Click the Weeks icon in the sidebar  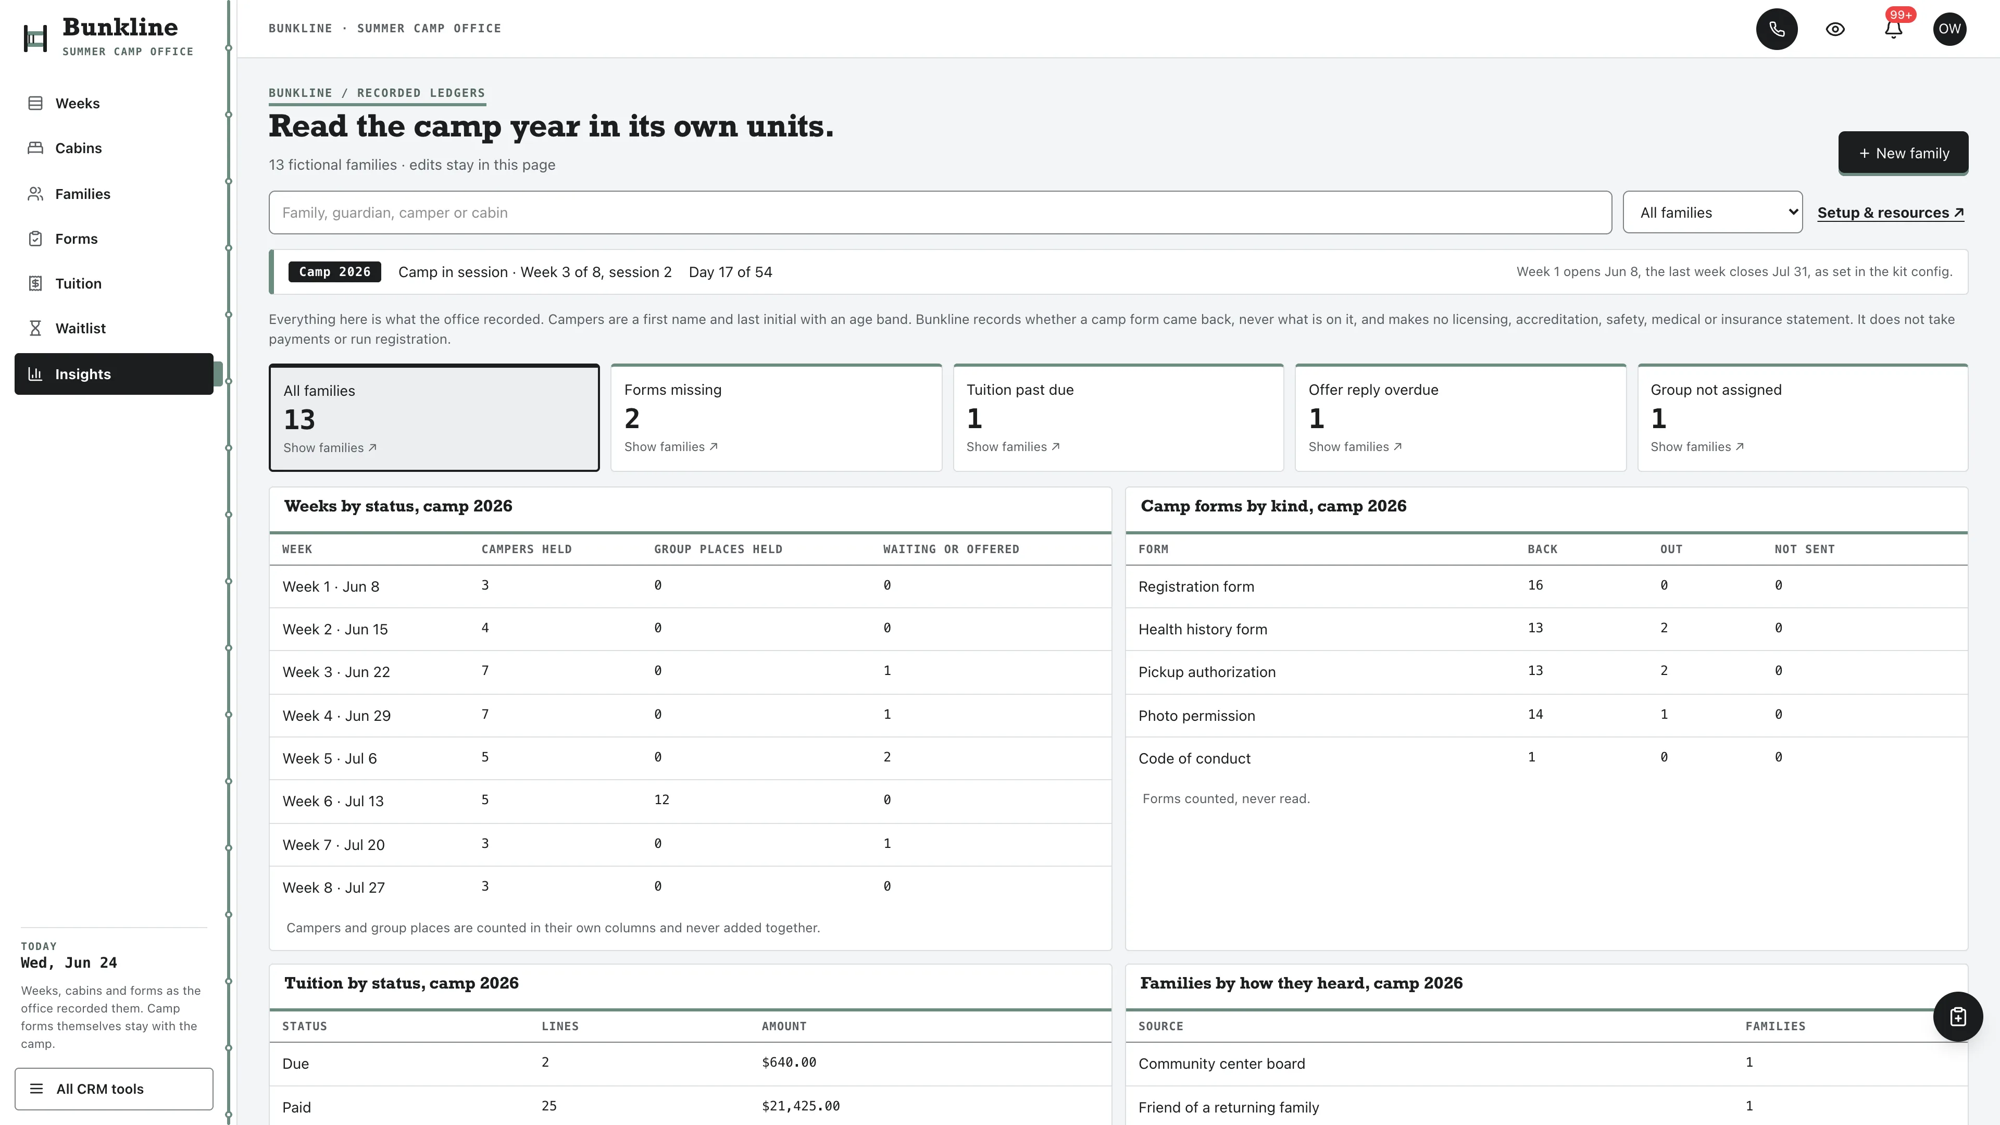36,103
